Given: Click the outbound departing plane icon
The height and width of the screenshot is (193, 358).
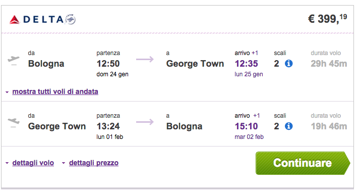Looking at the screenshot, I should pos(14,60).
